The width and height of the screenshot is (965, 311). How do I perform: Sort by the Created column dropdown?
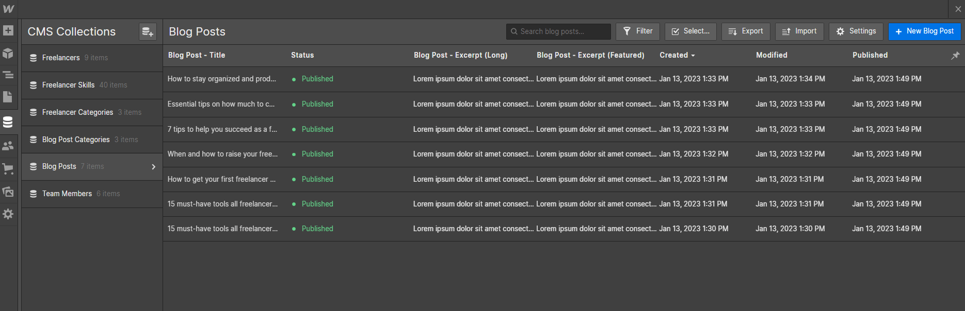pyautogui.click(x=677, y=55)
